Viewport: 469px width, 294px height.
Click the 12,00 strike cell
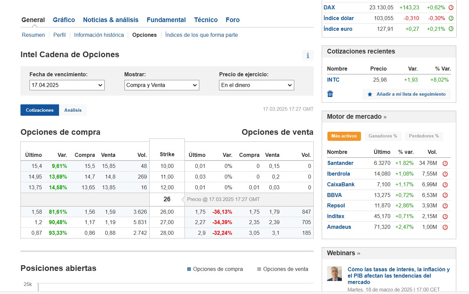click(167, 187)
